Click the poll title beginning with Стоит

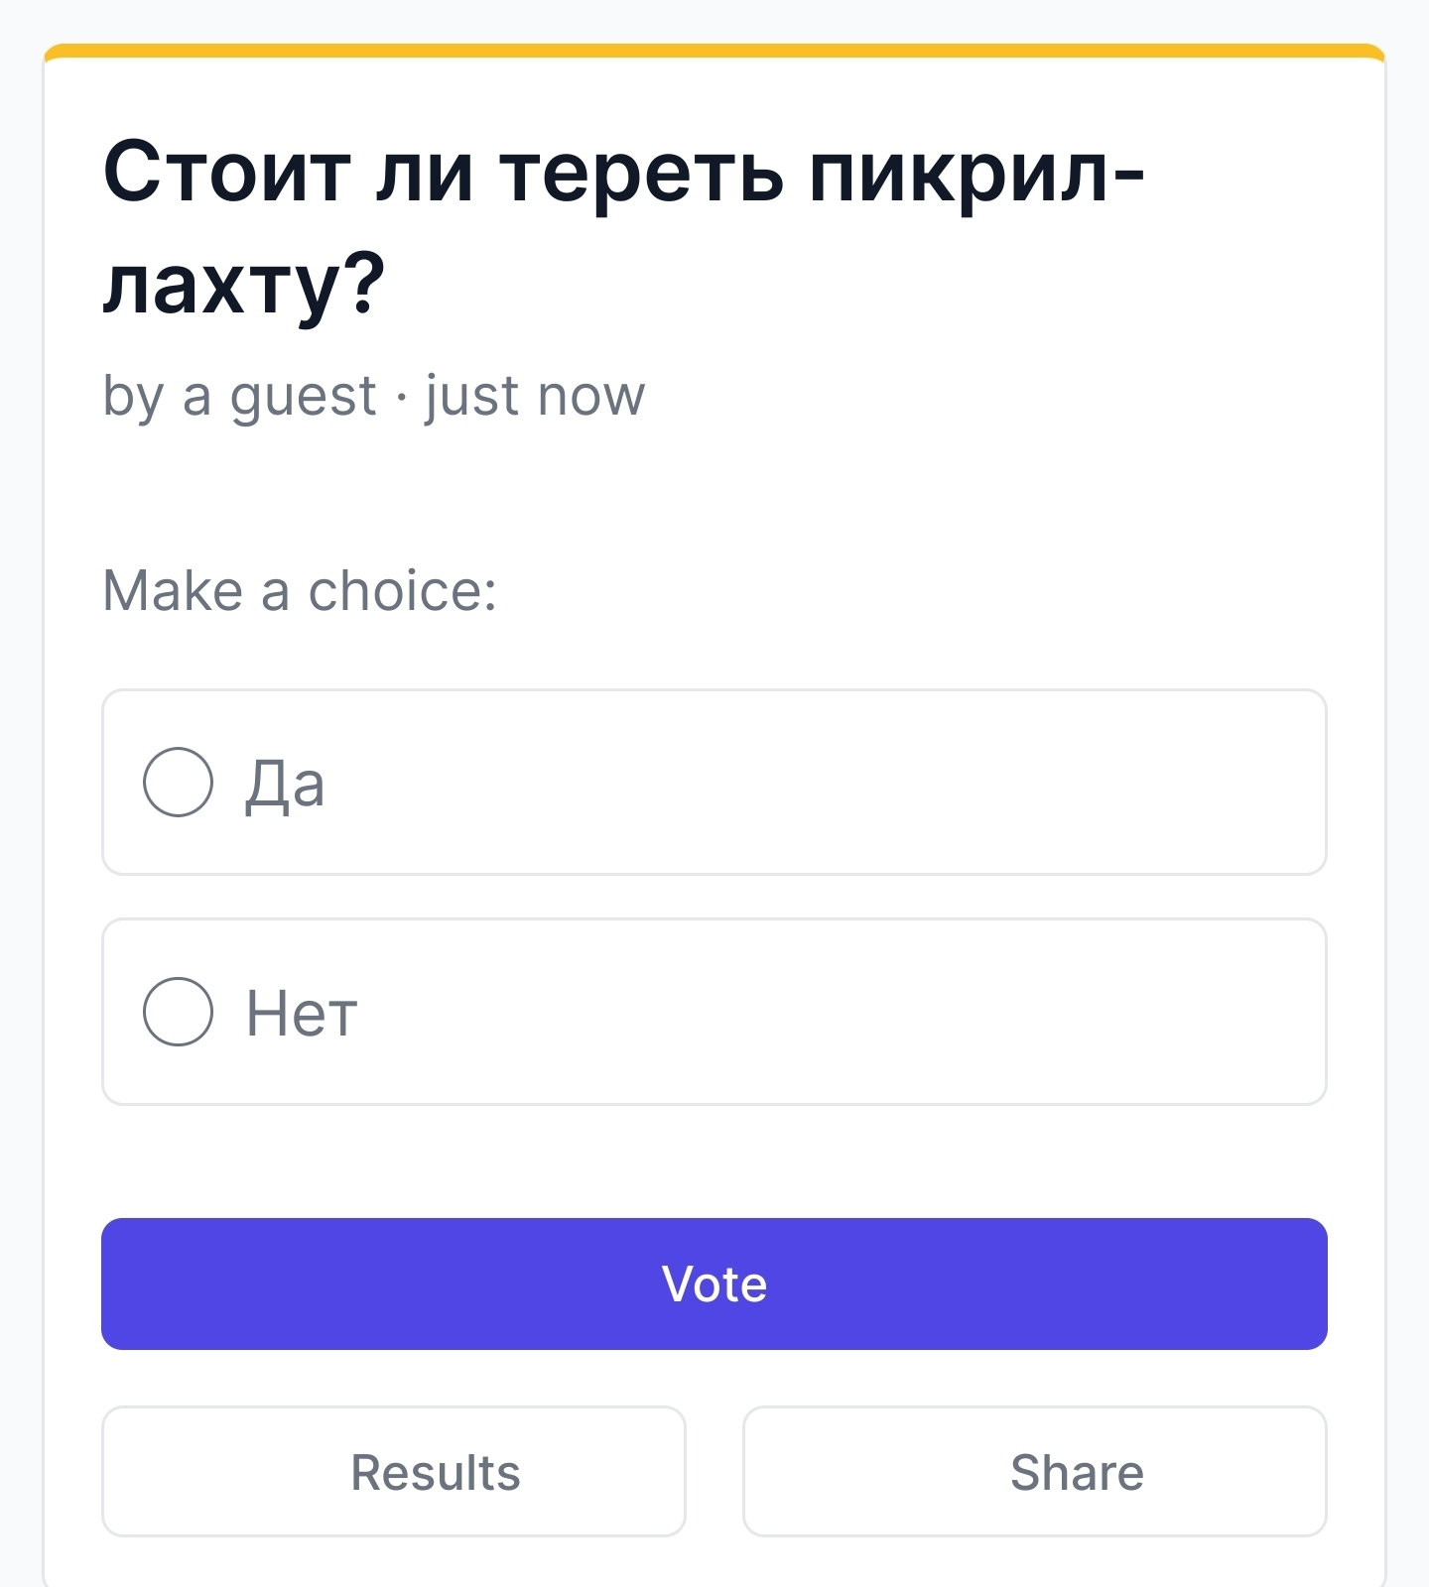pyautogui.click(x=623, y=173)
